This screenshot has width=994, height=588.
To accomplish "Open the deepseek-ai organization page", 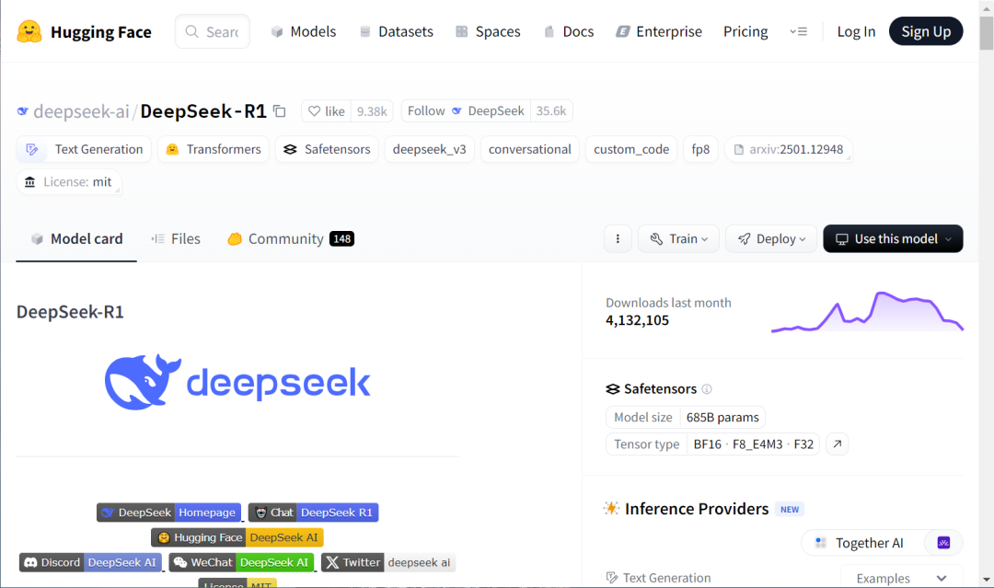I will [81, 111].
